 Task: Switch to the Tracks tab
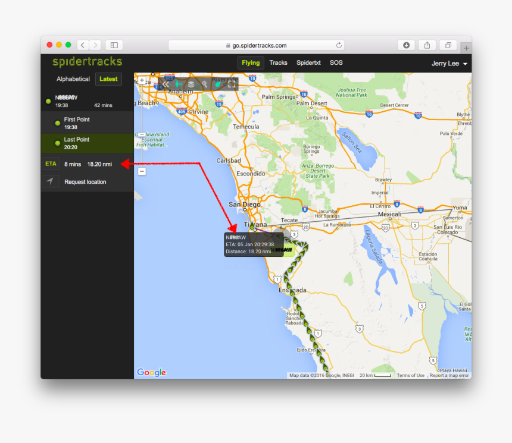point(278,62)
